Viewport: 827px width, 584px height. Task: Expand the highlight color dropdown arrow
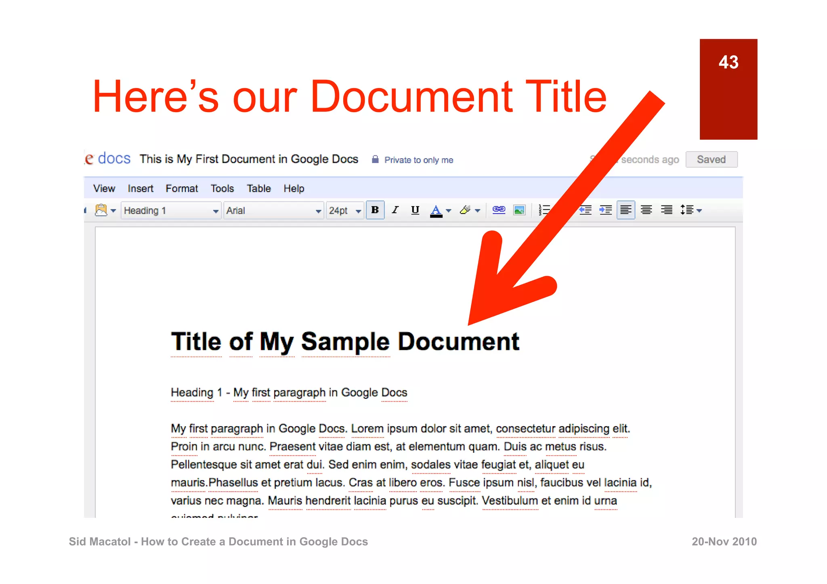pyautogui.click(x=478, y=211)
